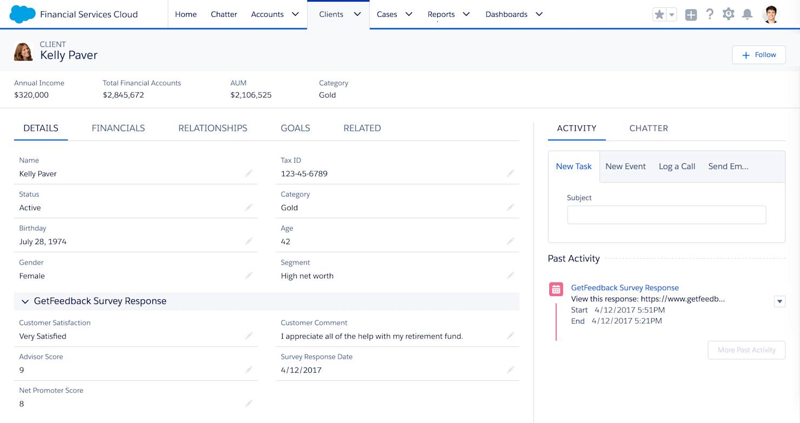Edit the Net Promoter Score pencil icon
800x423 pixels.
click(x=249, y=404)
